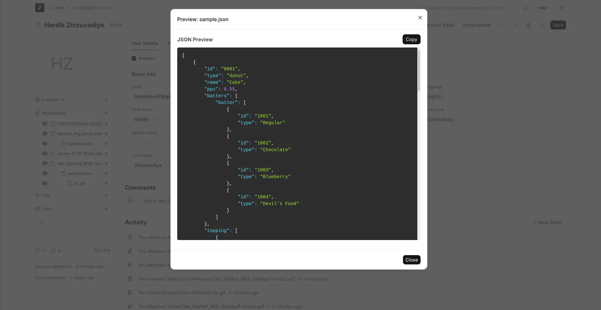Viewport: 601px width, 310px height.
Task: Save the user document
Action: 558,25
